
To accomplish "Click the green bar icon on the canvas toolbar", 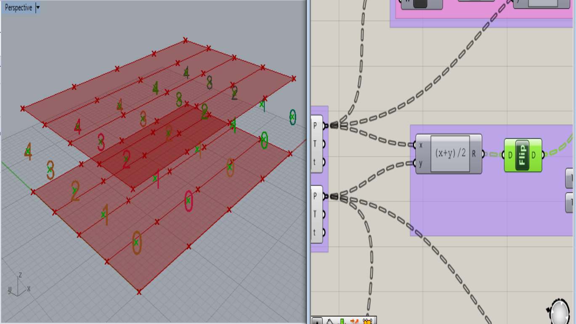I will [342, 321].
